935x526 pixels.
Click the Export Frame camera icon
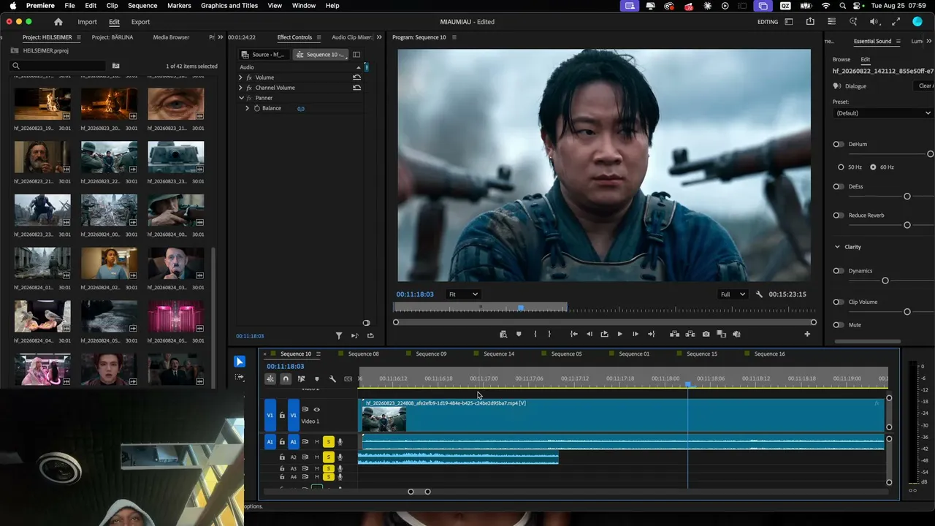pos(706,334)
